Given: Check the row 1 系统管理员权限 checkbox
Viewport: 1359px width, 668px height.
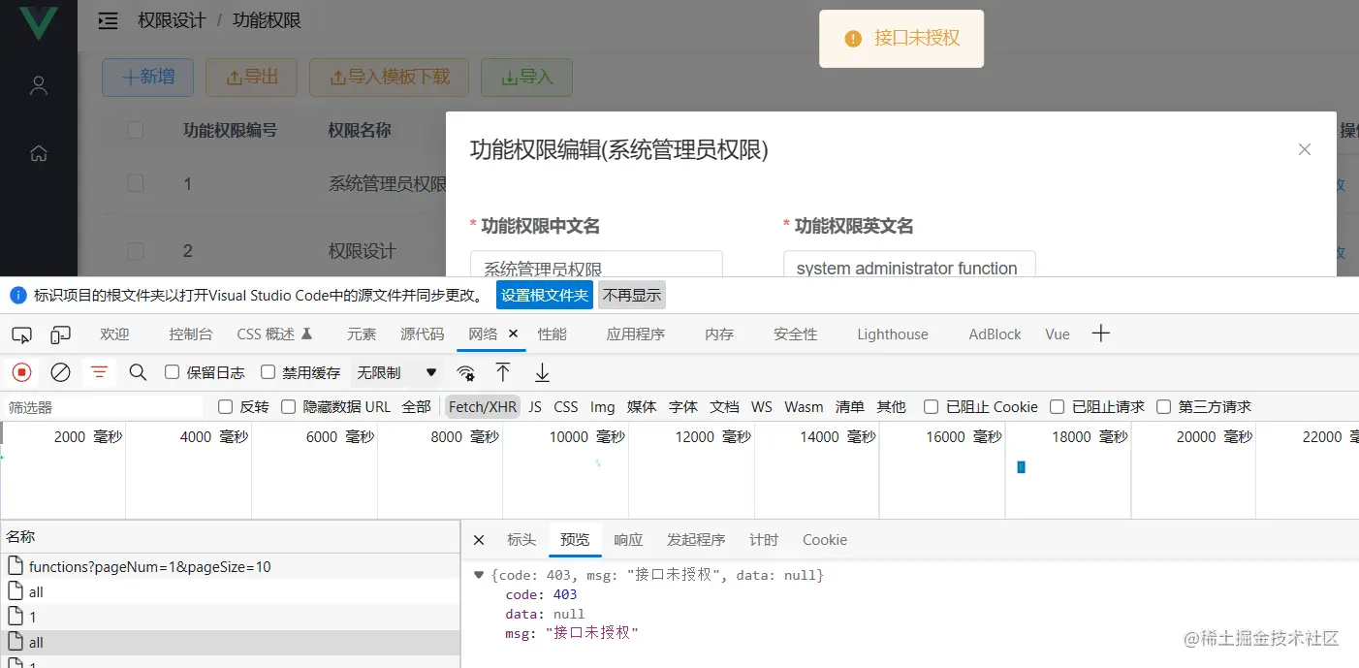Looking at the screenshot, I should tap(136, 183).
